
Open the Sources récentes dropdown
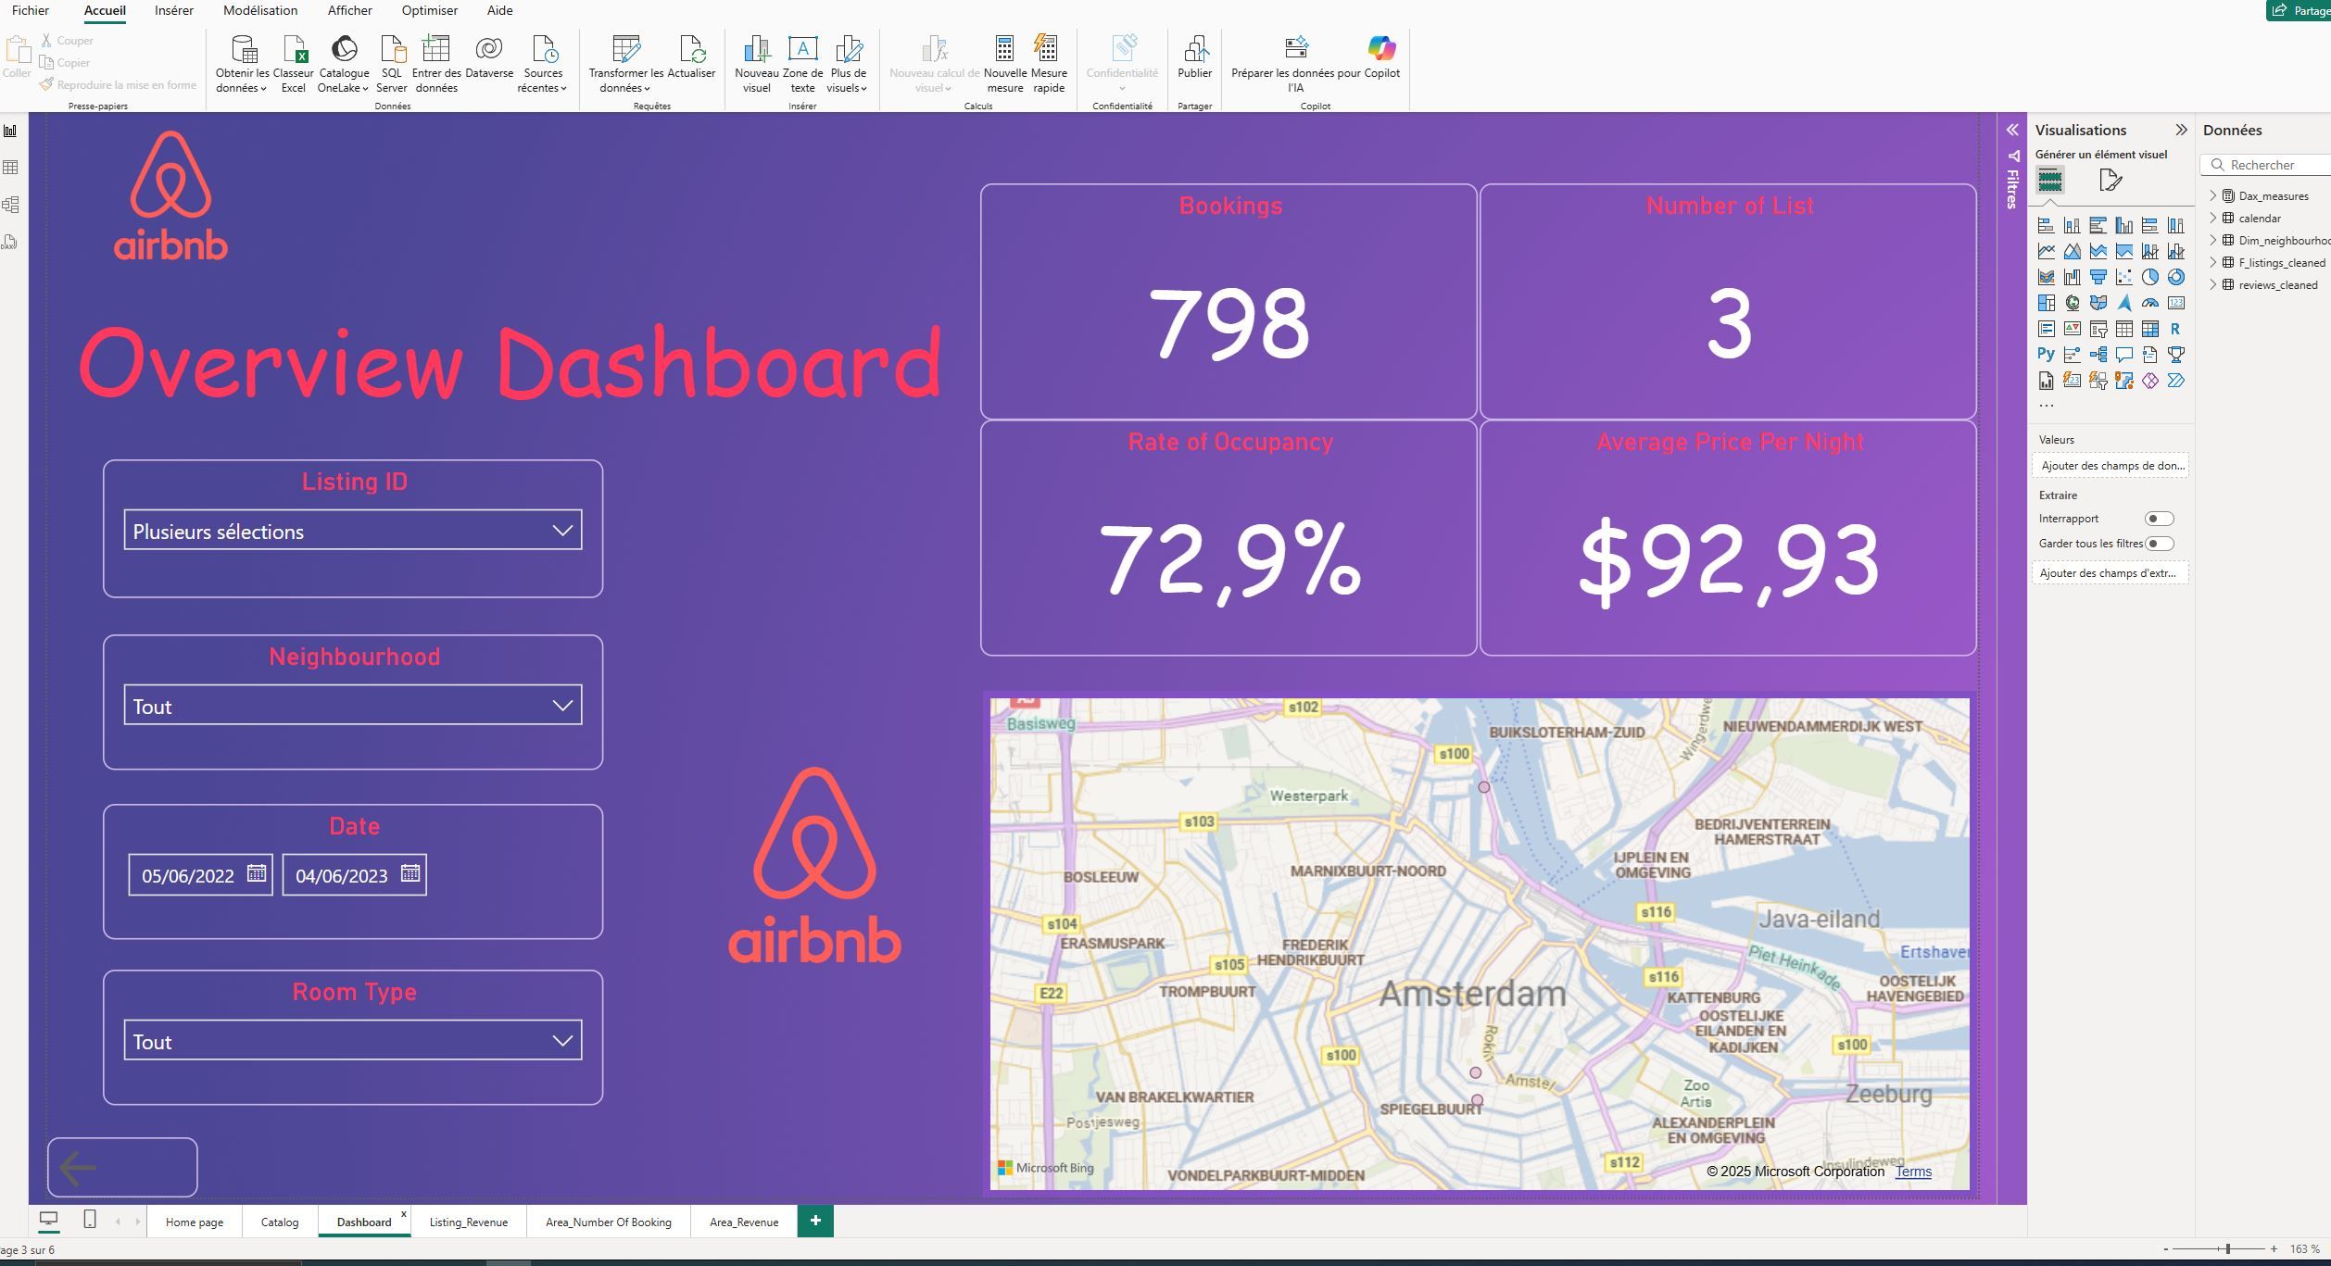pos(543,64)
